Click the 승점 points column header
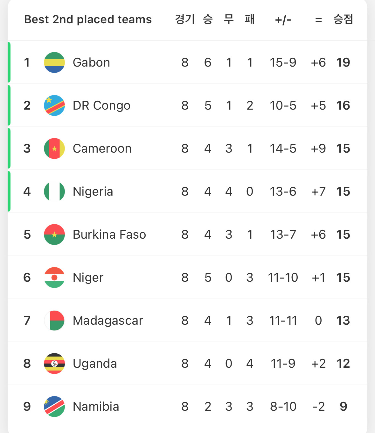Viewport: 375px width, 433px height. [x=343, y=19]
